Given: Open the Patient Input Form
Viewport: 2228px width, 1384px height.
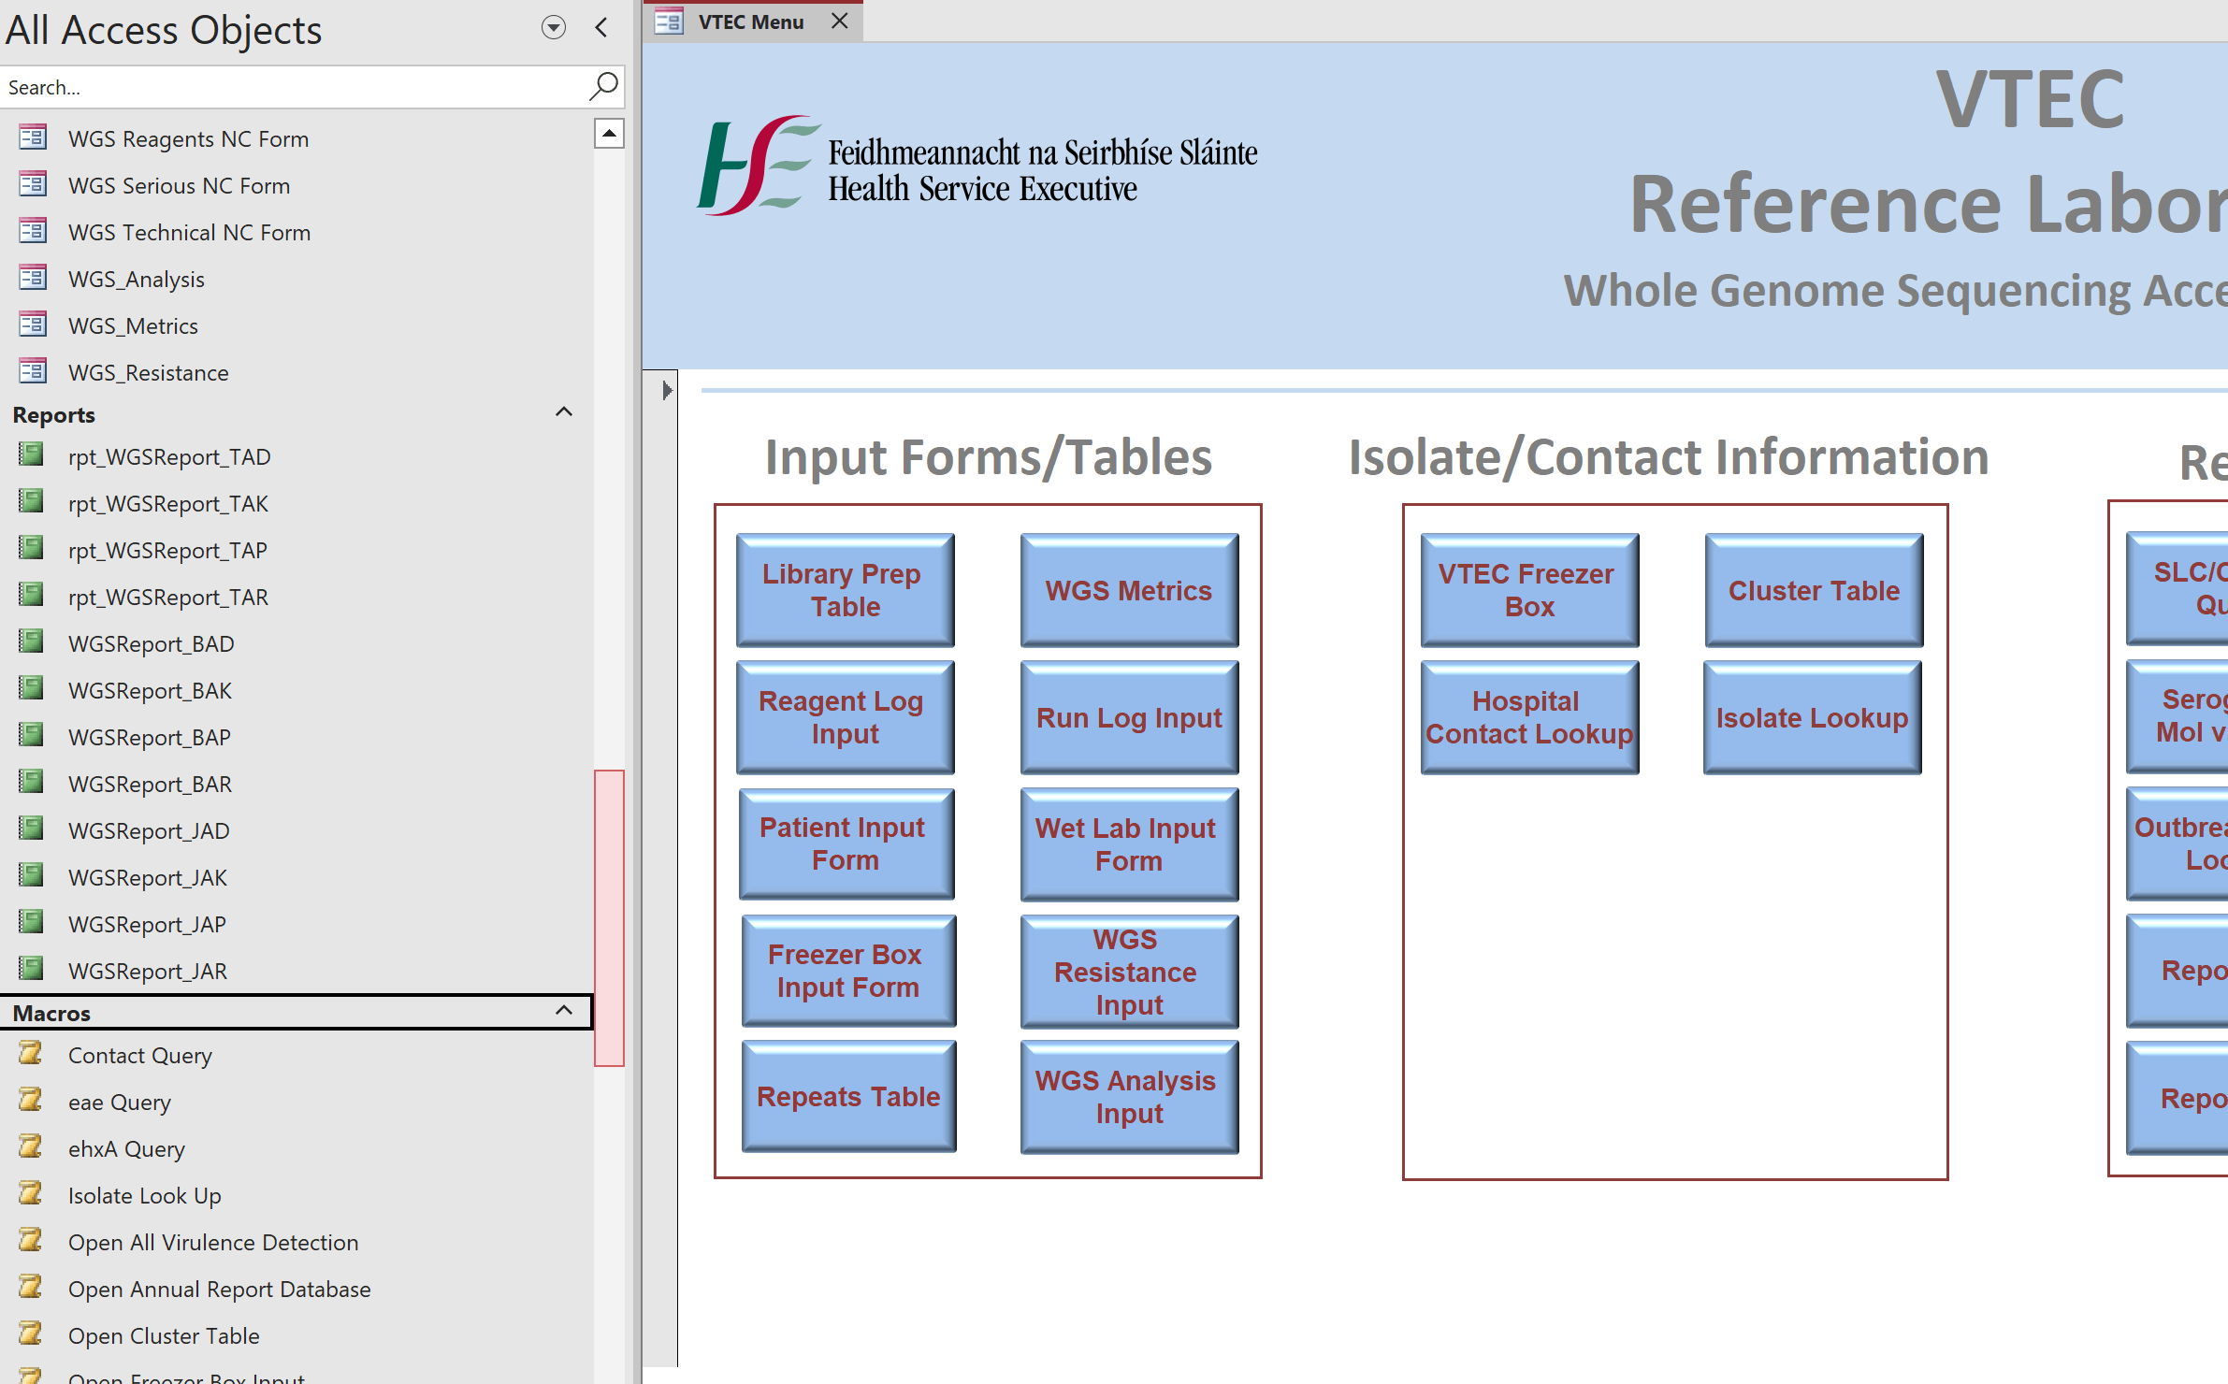Looking at the screenshot, I should [x=846, y=843].
